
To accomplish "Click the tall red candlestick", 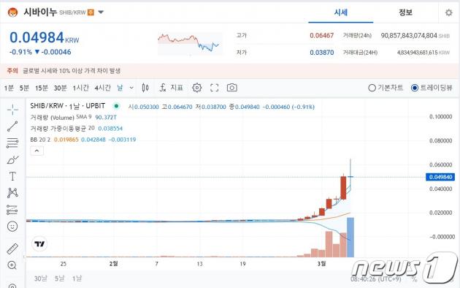I will coord(343,188).
